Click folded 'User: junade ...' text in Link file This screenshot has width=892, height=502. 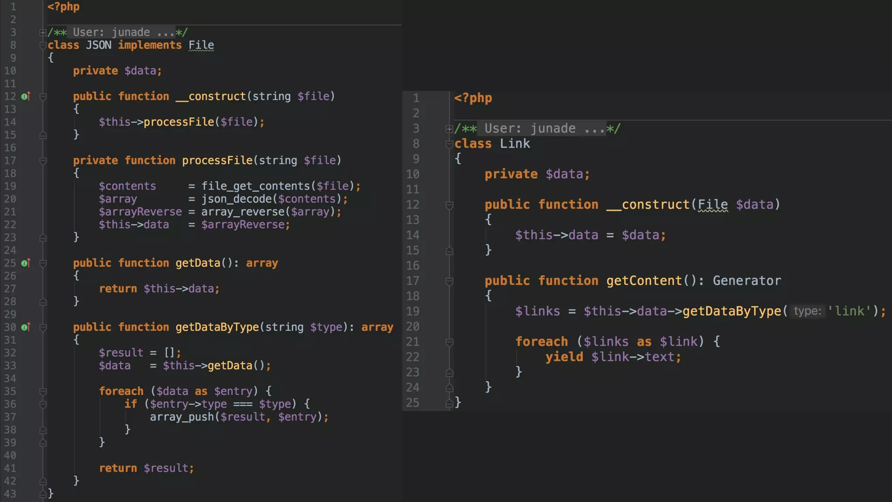pos(541,129)
